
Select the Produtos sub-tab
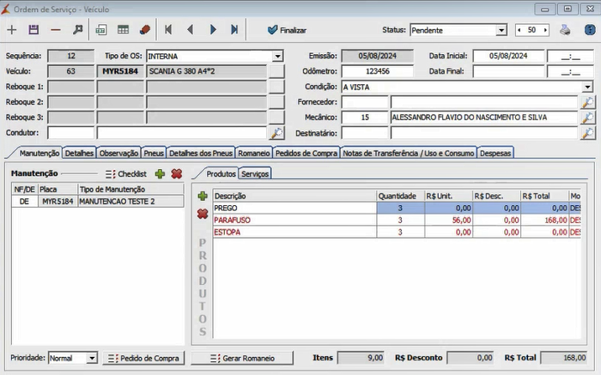tap(221, 174)
